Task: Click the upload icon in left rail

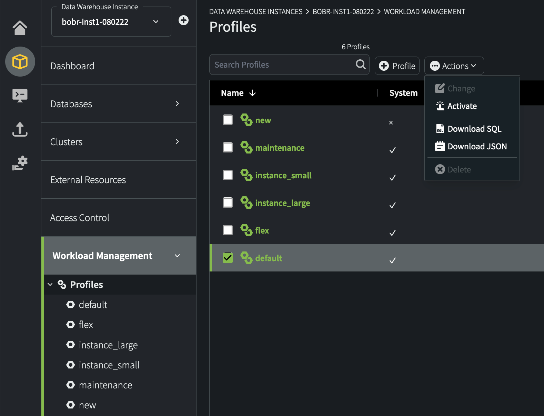Action: [x=20, y=129]
